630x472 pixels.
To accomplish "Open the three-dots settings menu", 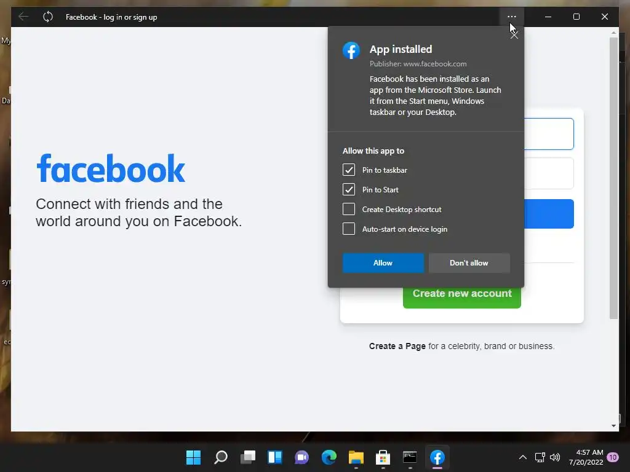I will (511, 17).
